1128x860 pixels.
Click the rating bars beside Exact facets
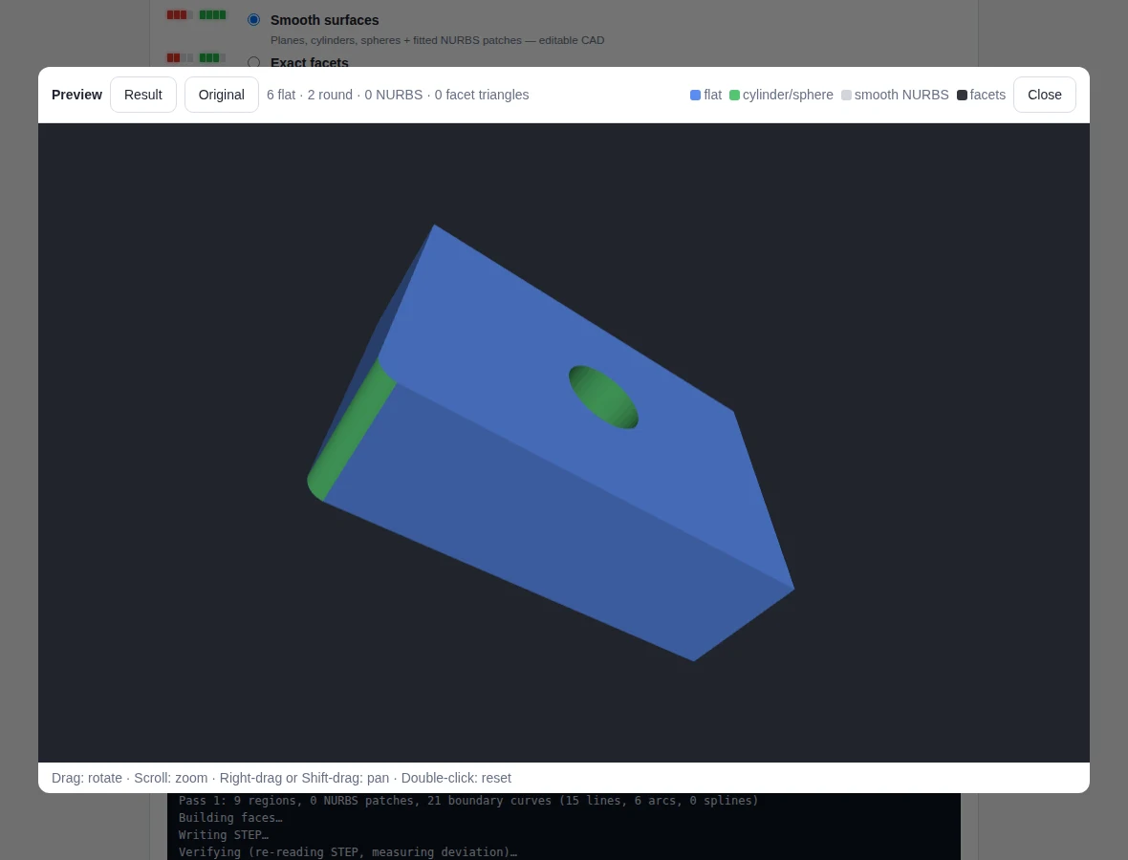(x=196, y=57)
